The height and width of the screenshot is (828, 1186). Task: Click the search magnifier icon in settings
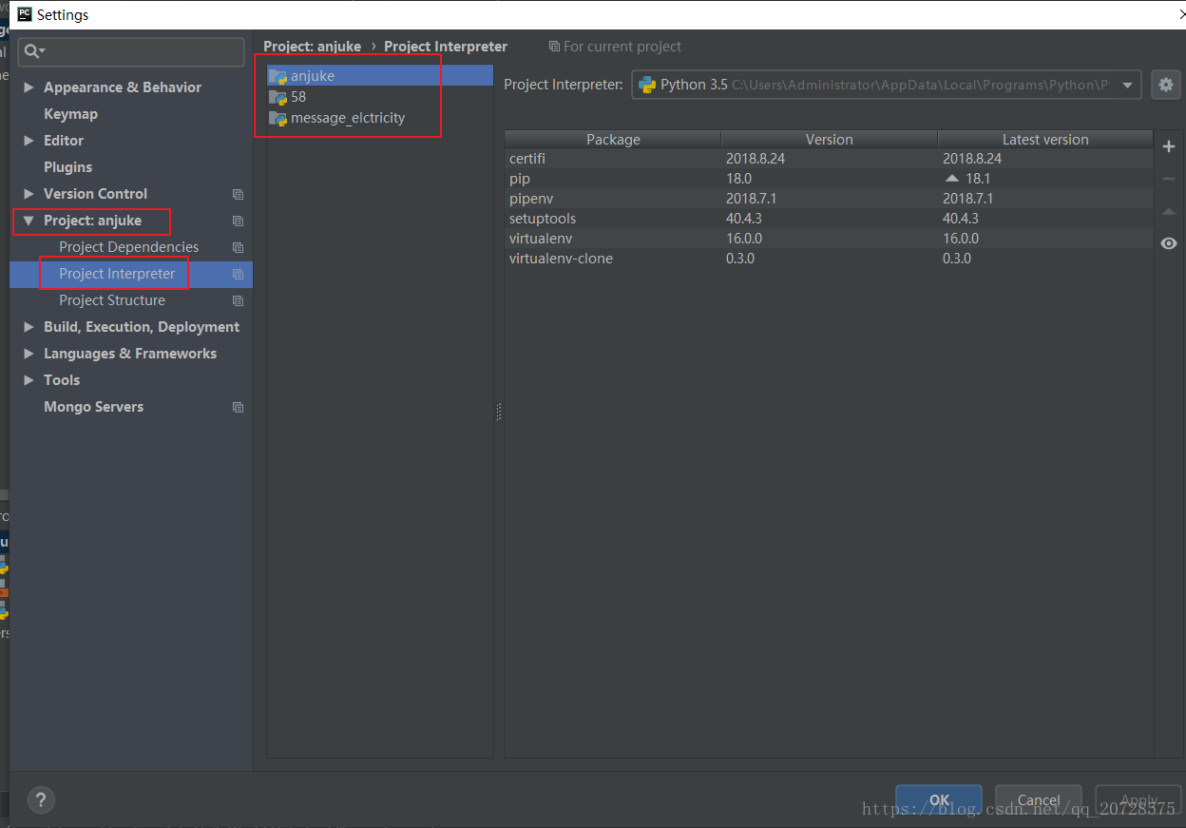tap(34, 51)
